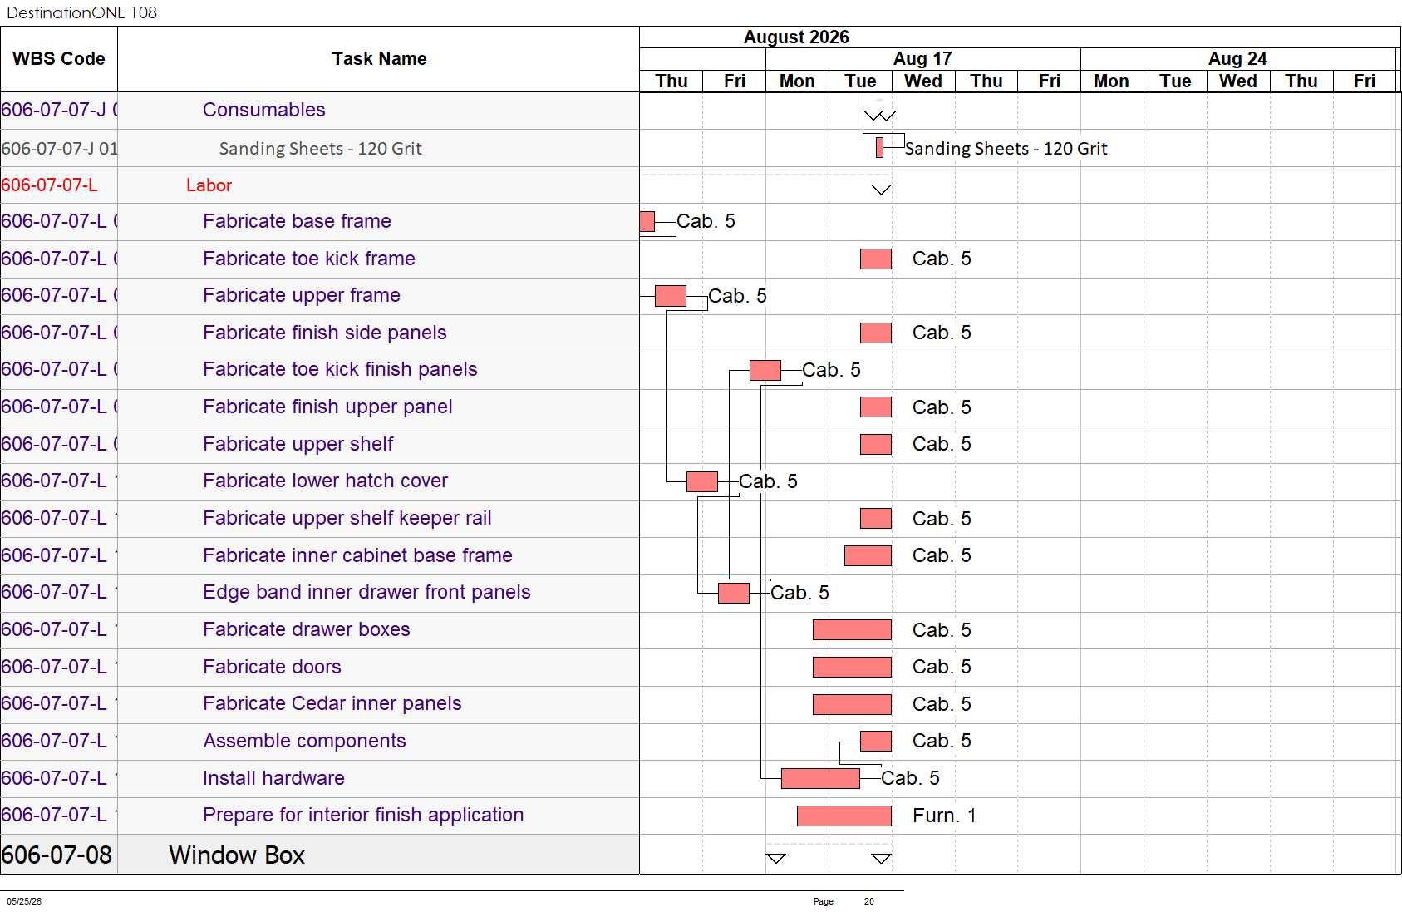The image size is (1402, 912).
Task: Select the Fabricate upper shelf keeper rail task
Action: [347, 518]
